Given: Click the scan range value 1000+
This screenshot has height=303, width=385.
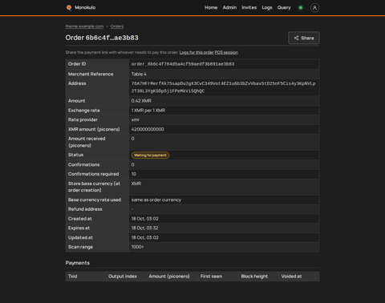Looking at the screenshot, I should [137, 247].
